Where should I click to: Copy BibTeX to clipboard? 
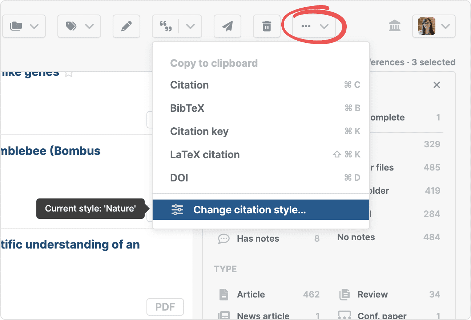[187, 108]
